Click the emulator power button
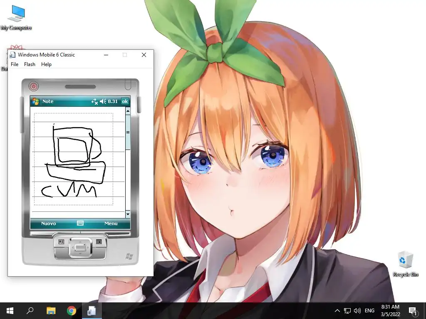The height and width of the screenshot is (319, 426). (34, 86)
